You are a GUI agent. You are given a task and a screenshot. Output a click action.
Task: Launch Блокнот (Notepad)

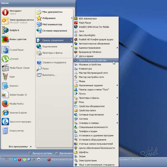[x=18, y=86]
